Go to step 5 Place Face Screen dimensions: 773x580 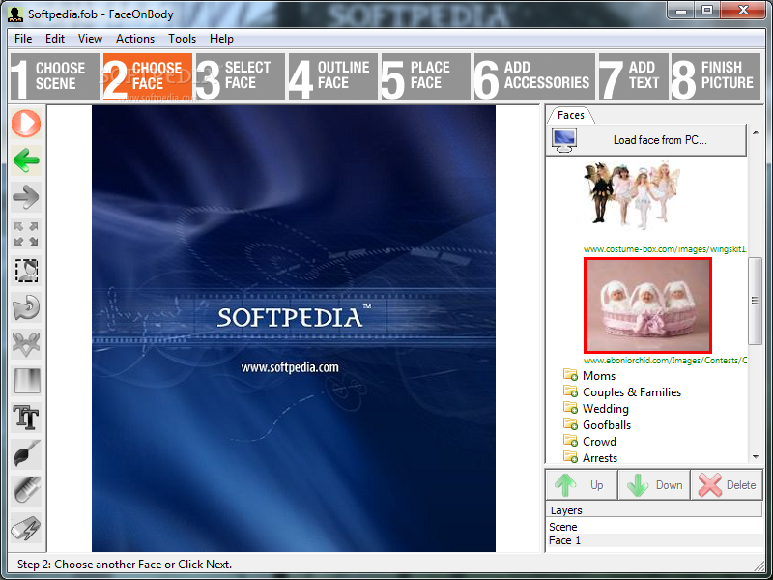[425, 77]
